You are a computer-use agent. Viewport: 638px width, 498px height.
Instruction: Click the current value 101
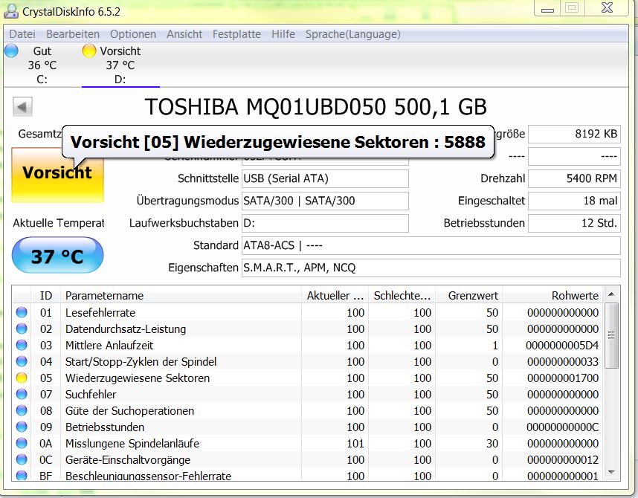pyautogui.click(x=355, y=444)
